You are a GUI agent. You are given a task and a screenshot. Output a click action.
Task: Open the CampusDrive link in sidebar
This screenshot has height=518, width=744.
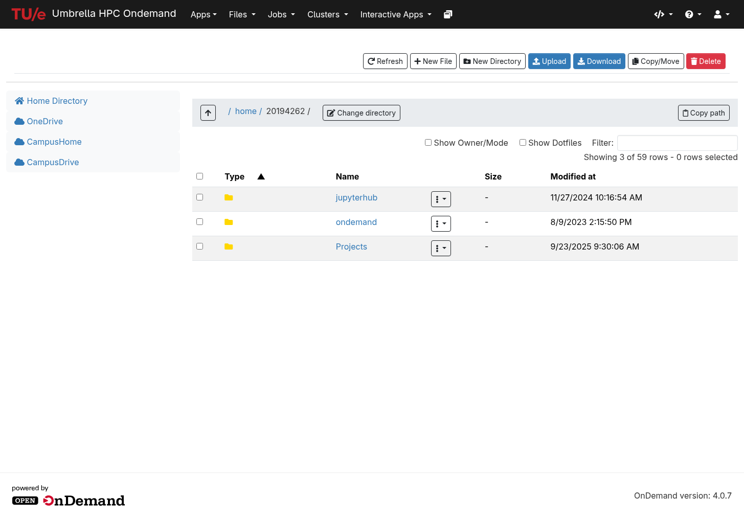53,162
